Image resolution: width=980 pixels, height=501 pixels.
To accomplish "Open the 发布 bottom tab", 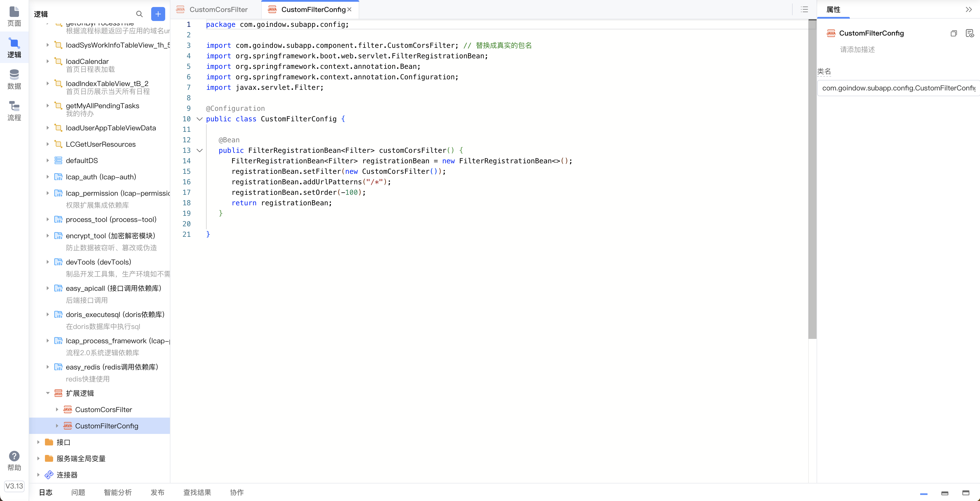I will pos(157,492).
